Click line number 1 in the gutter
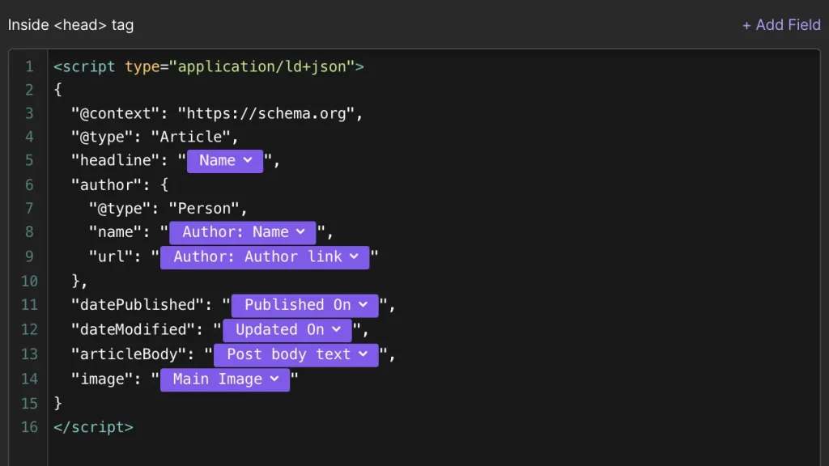 click(29, 66)
